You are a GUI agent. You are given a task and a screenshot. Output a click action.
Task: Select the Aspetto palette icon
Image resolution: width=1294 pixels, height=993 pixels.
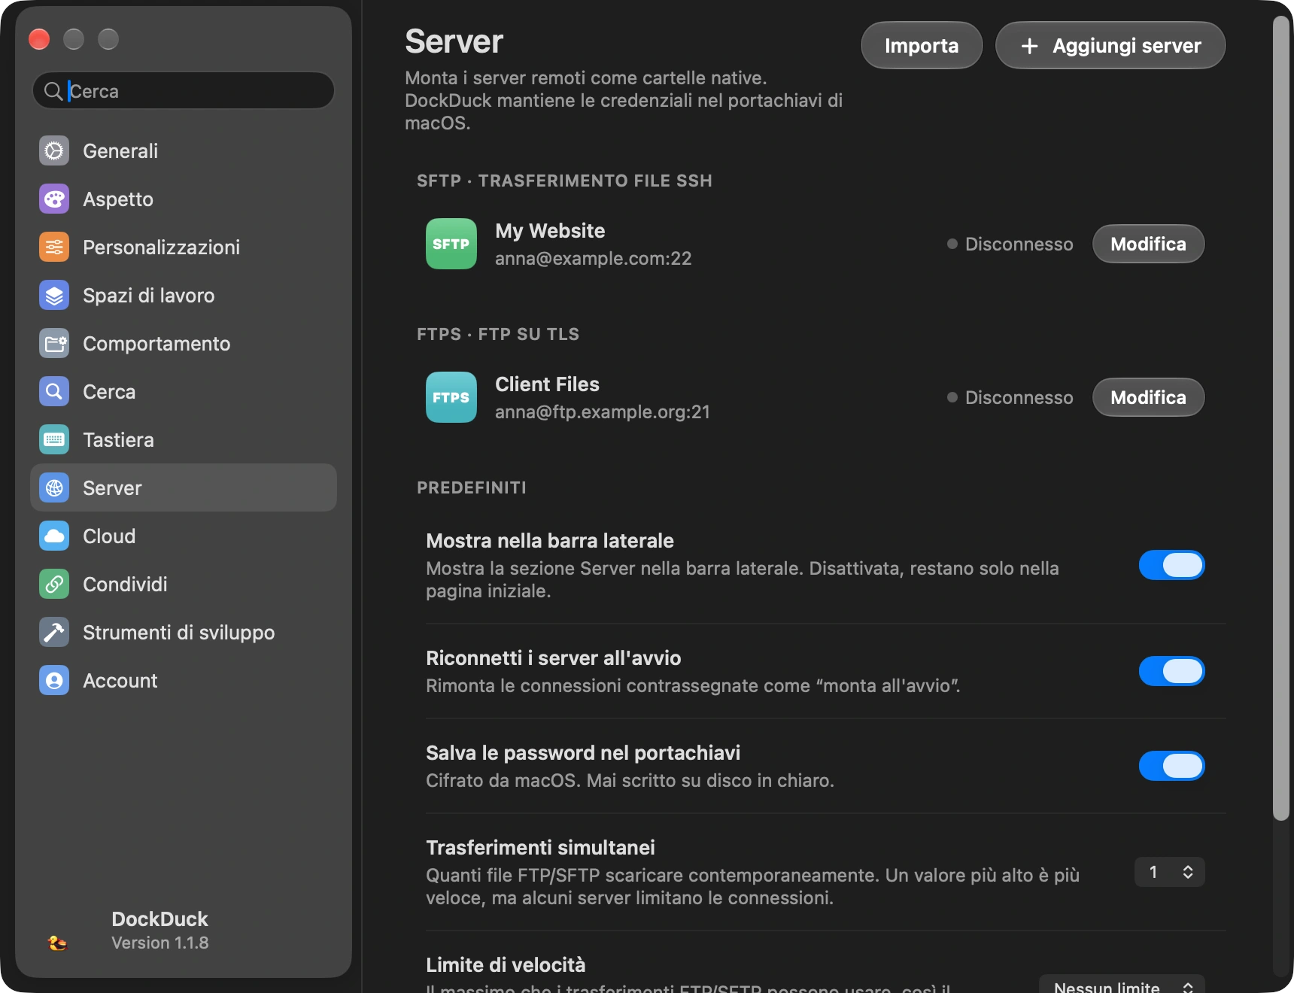coord(54,199)
